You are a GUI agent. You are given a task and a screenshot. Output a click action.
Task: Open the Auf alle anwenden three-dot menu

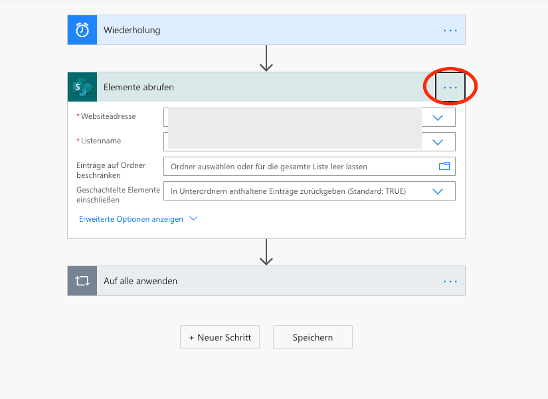[450, 281]
